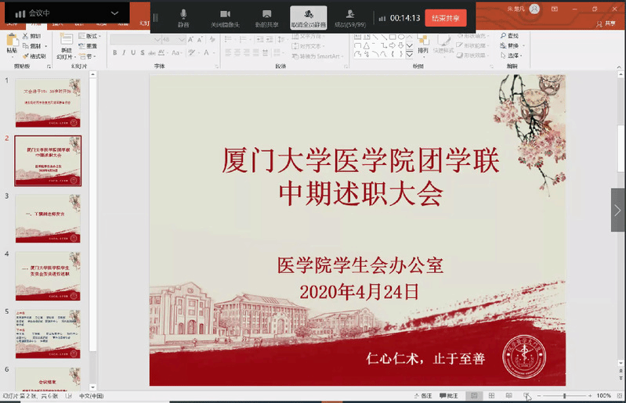Viewport: 626px width, 403px height.
Task: Open reading view from status bar
Action: coord(509,396)
